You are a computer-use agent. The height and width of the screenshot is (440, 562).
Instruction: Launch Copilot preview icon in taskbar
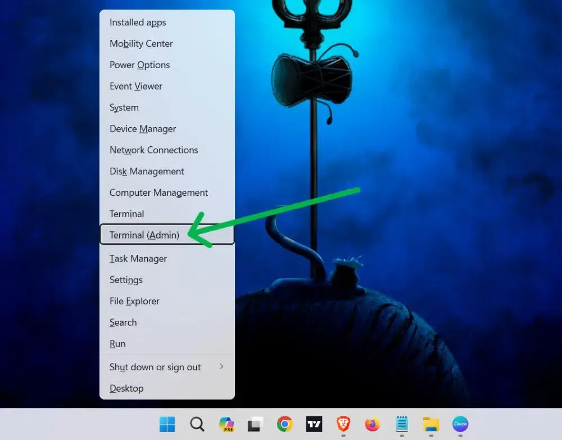(226, 424)
